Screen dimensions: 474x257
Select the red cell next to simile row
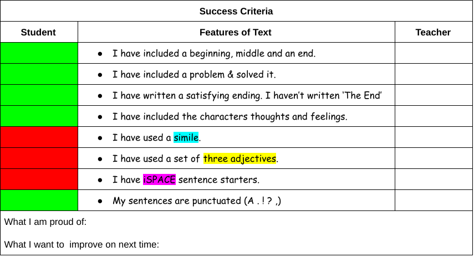coord(39,137)
